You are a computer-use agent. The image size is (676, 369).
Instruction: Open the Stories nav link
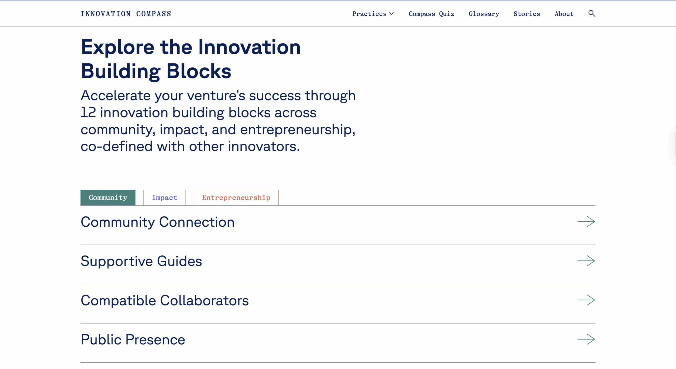pyautogui.click(x=527, y=14)
